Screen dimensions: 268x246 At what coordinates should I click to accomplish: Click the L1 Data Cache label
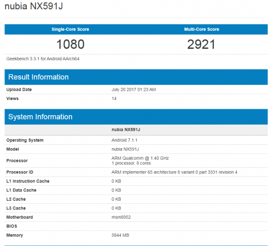(x=21, y=190)
